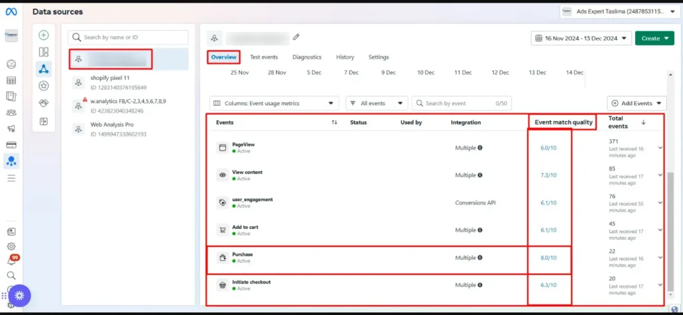Click the green Create button
683x315 pixels.
pyautogui.click(x=654, y=38)
